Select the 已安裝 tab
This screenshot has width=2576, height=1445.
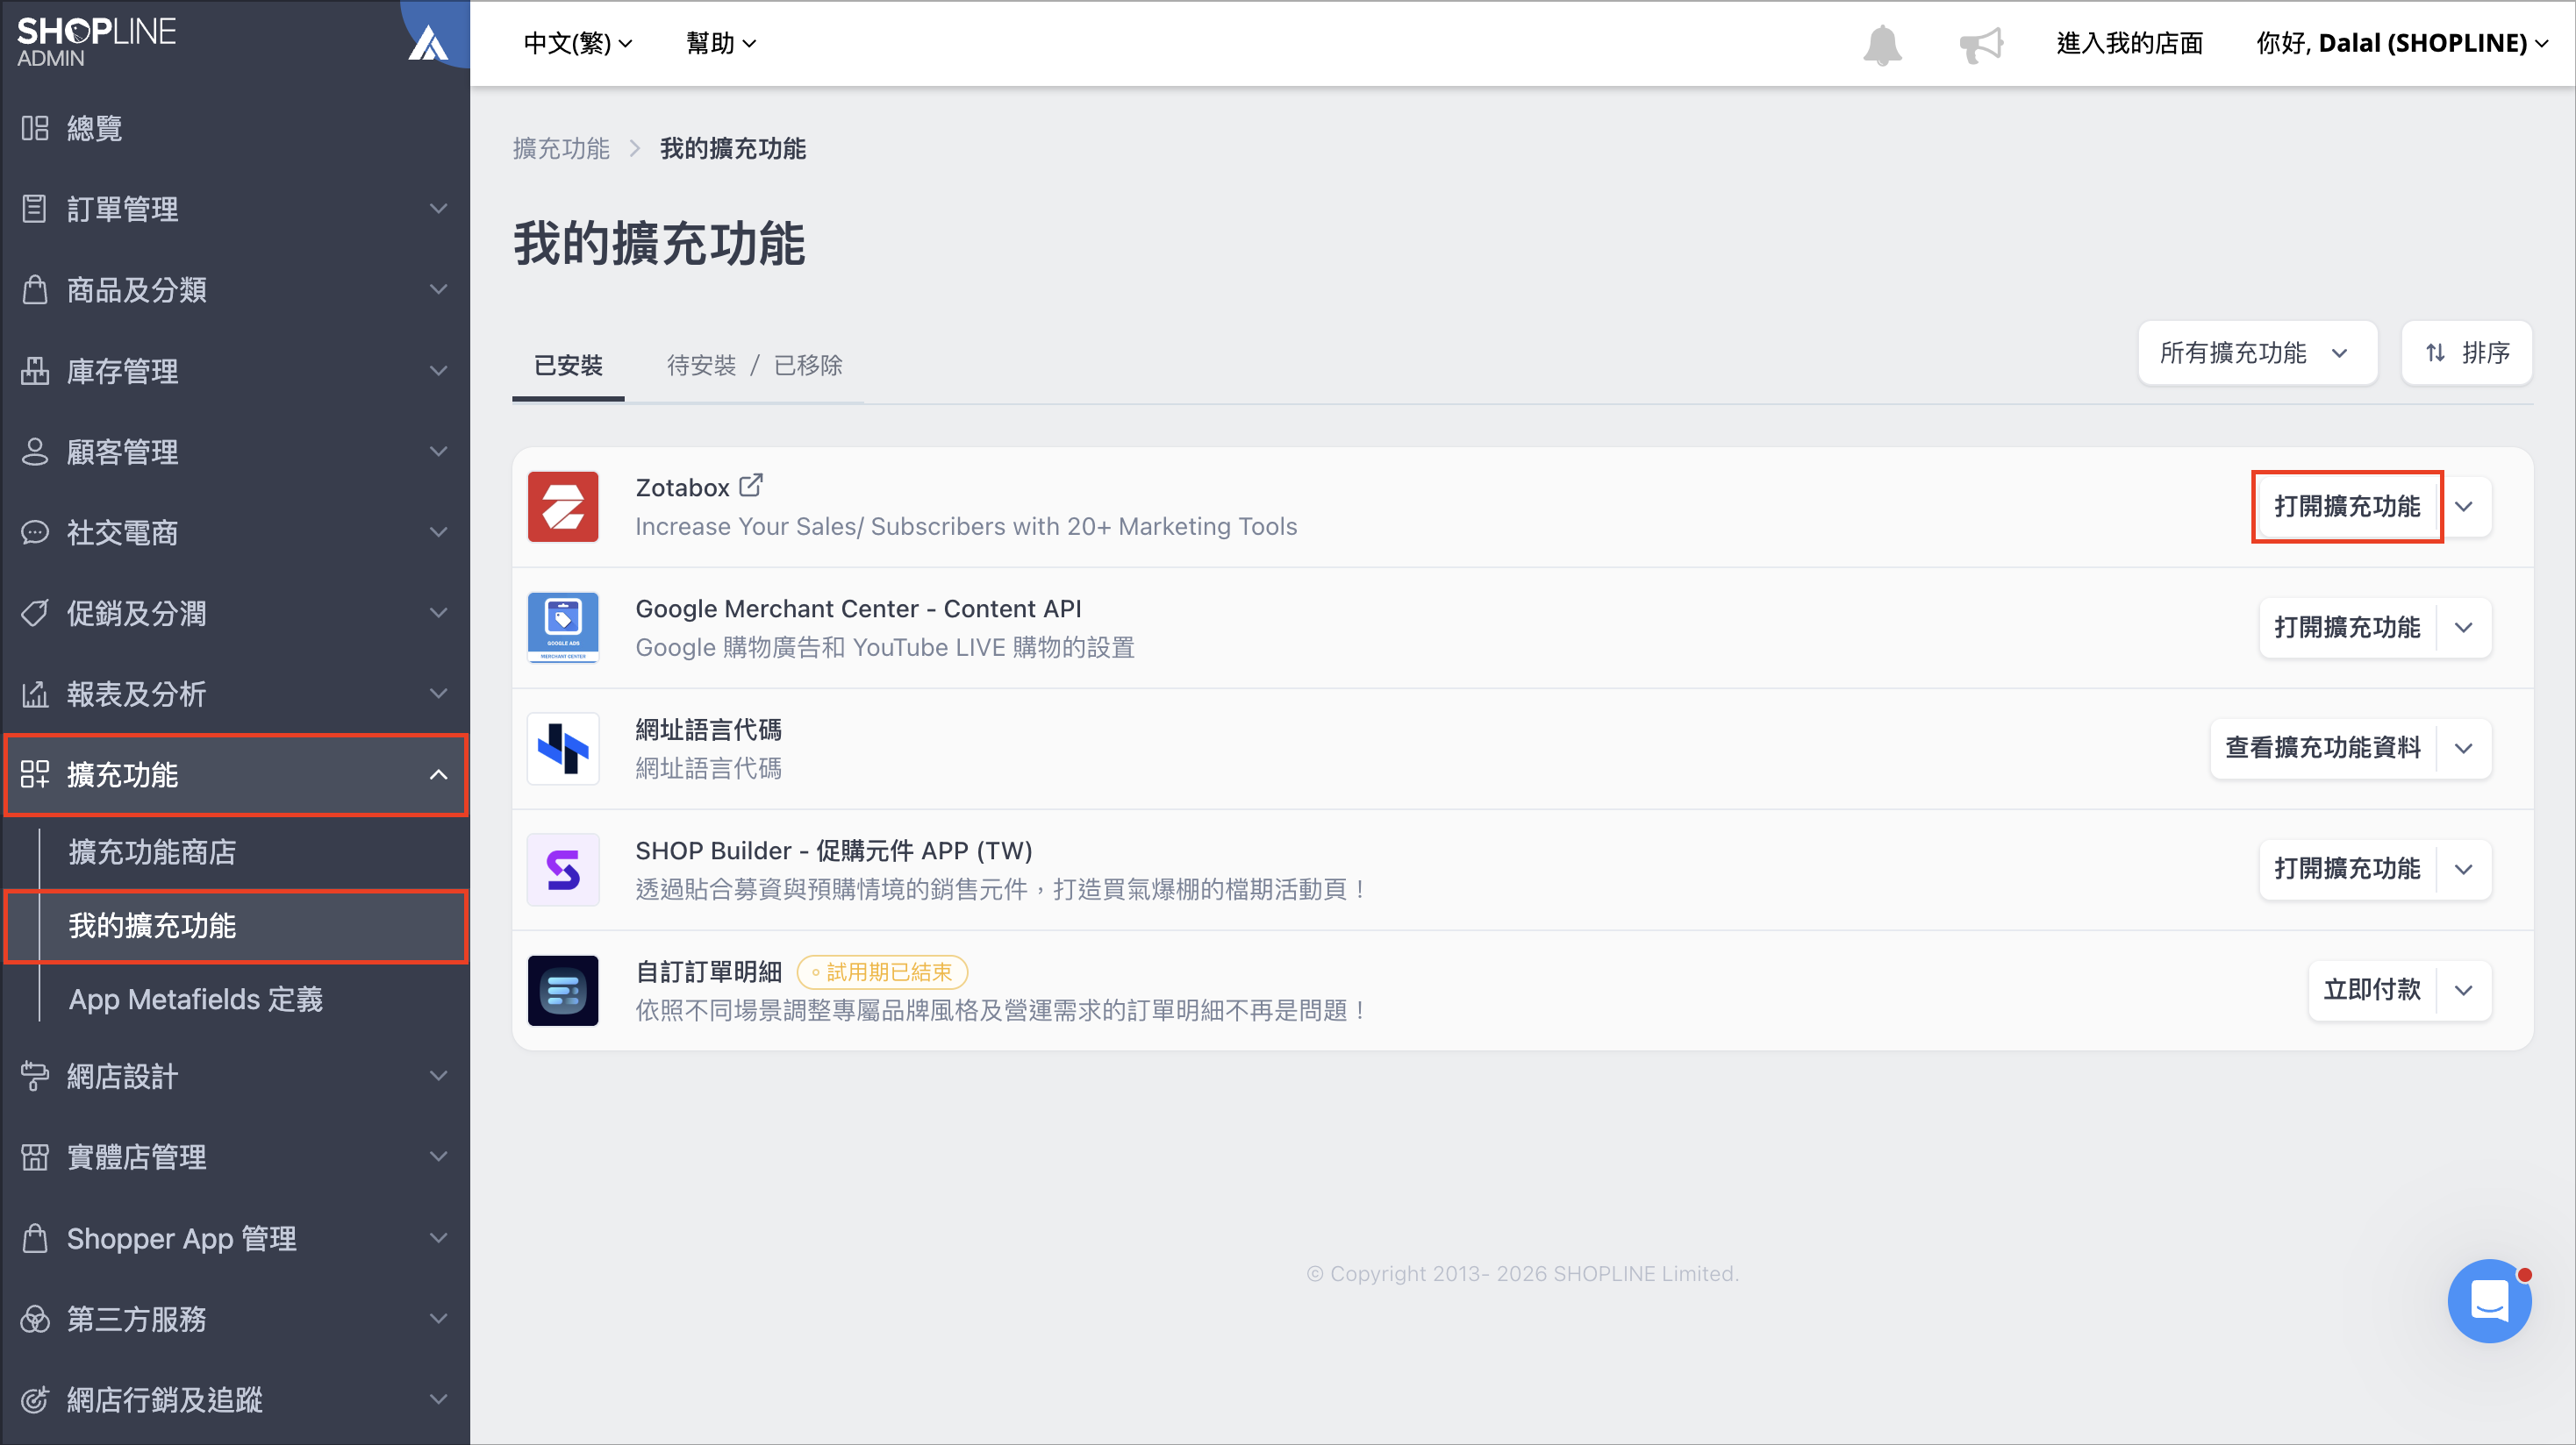[x=568, y=366]
